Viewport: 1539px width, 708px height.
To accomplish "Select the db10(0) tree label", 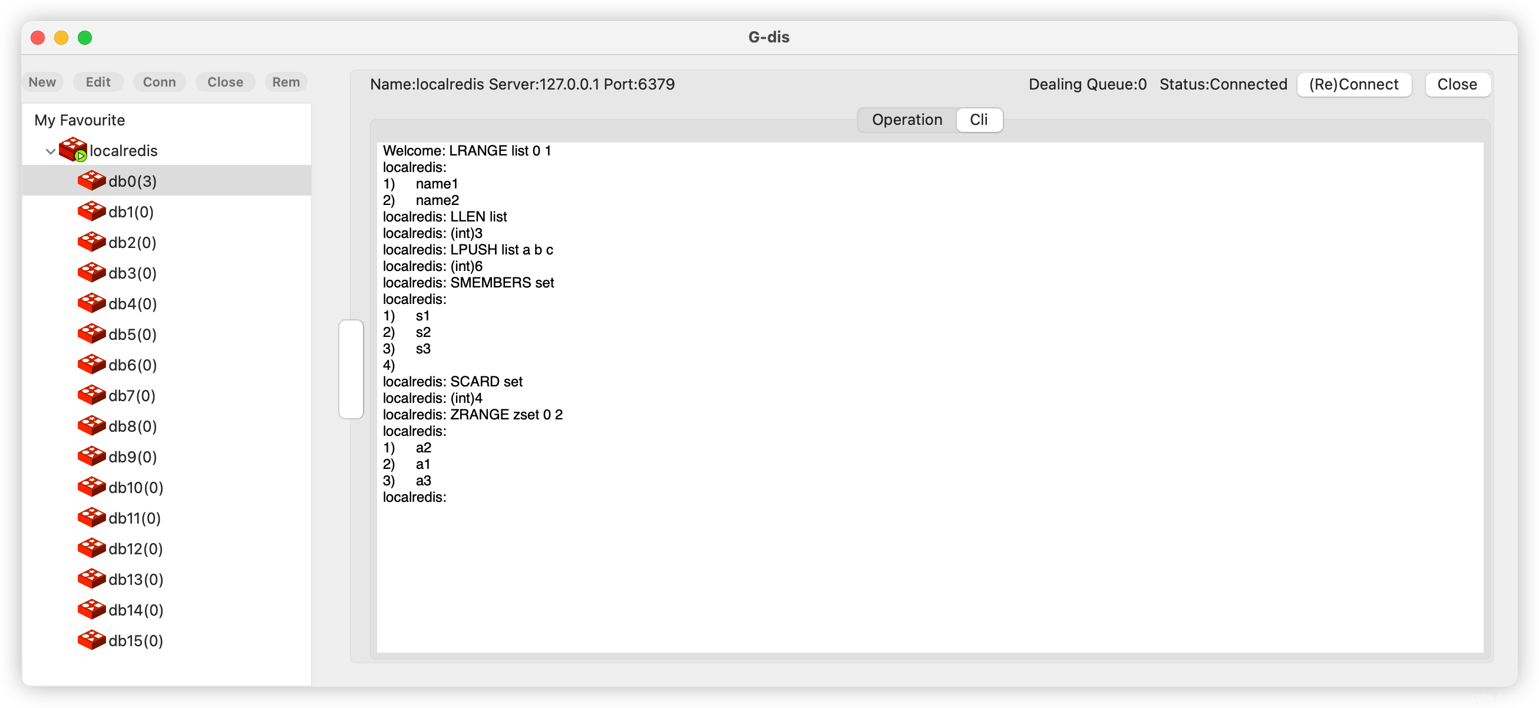I will 136,488.
